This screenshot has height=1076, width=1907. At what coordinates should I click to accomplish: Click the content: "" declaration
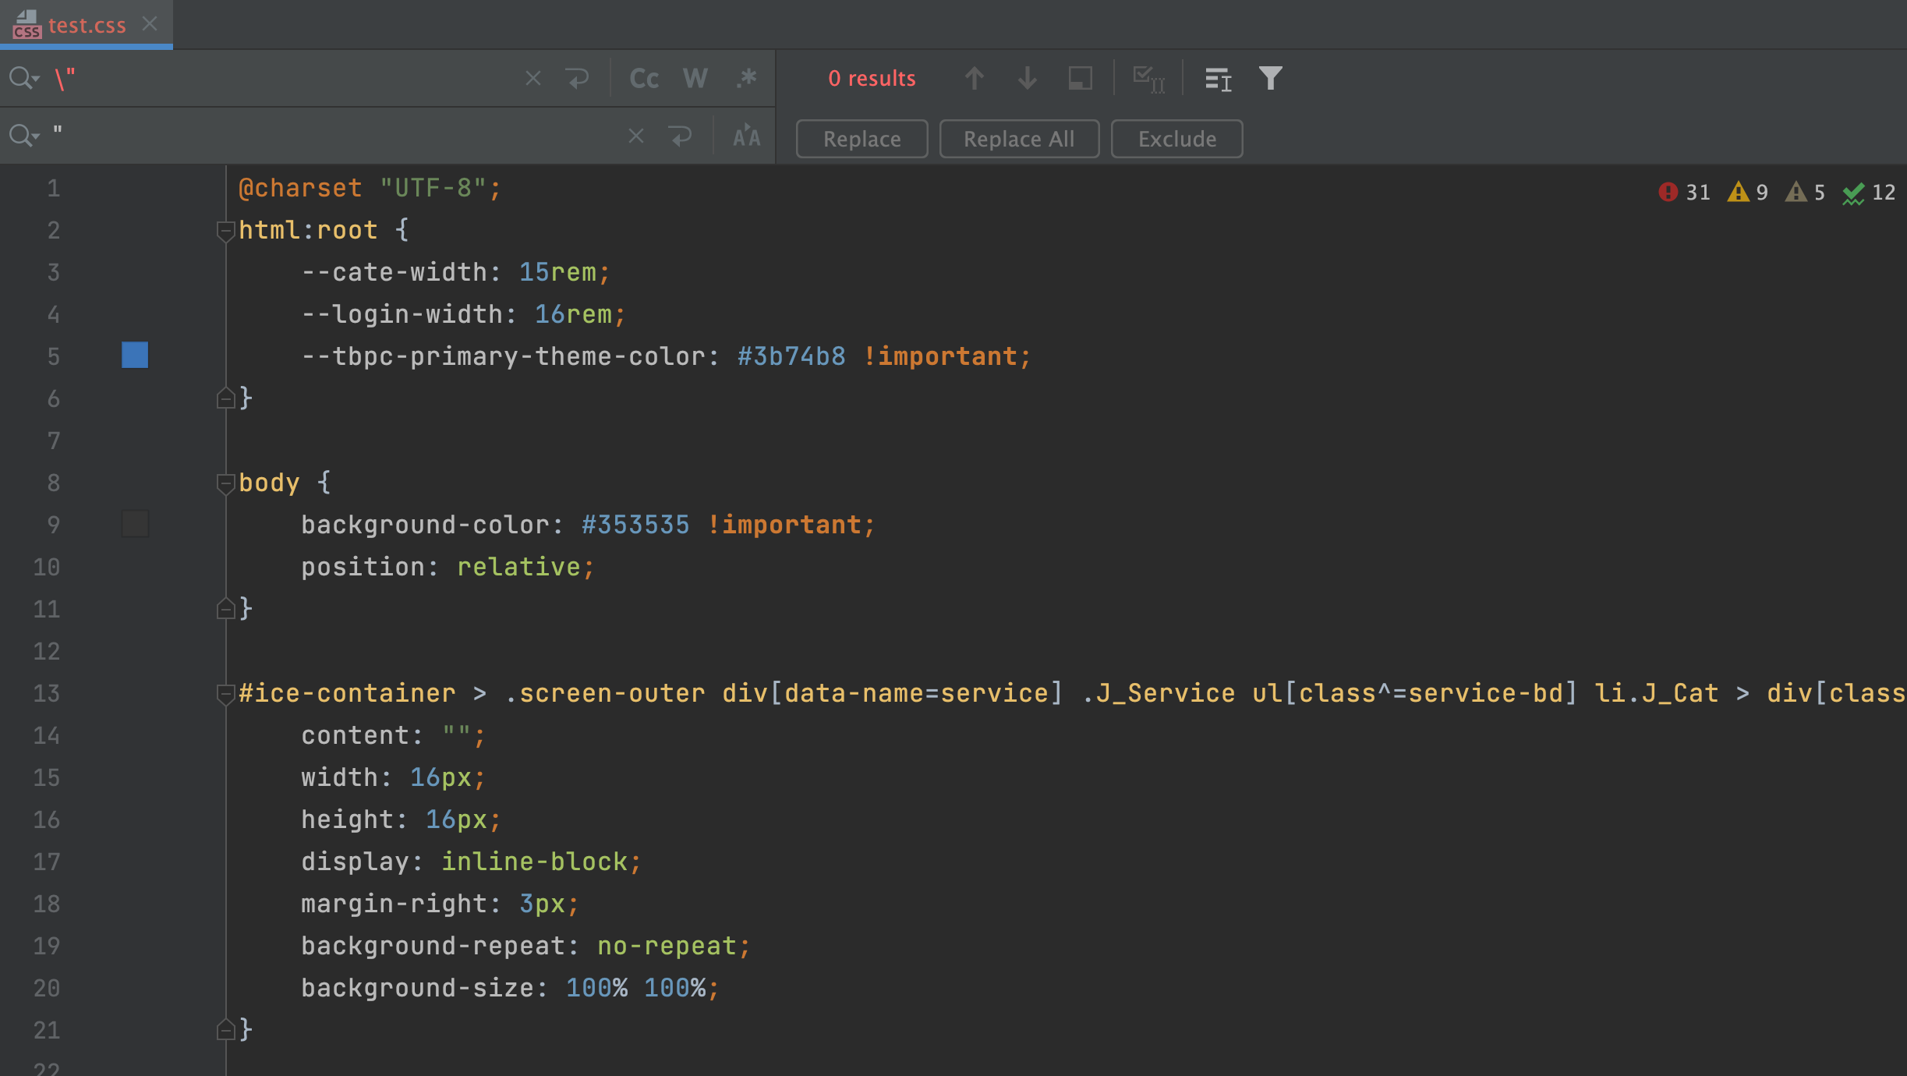pyautogui.click(x=394, y=735)
